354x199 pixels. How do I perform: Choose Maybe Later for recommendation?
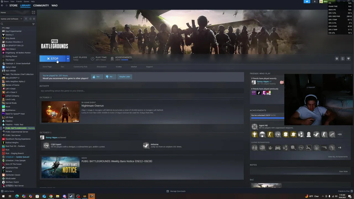click(x=124, y=77)
